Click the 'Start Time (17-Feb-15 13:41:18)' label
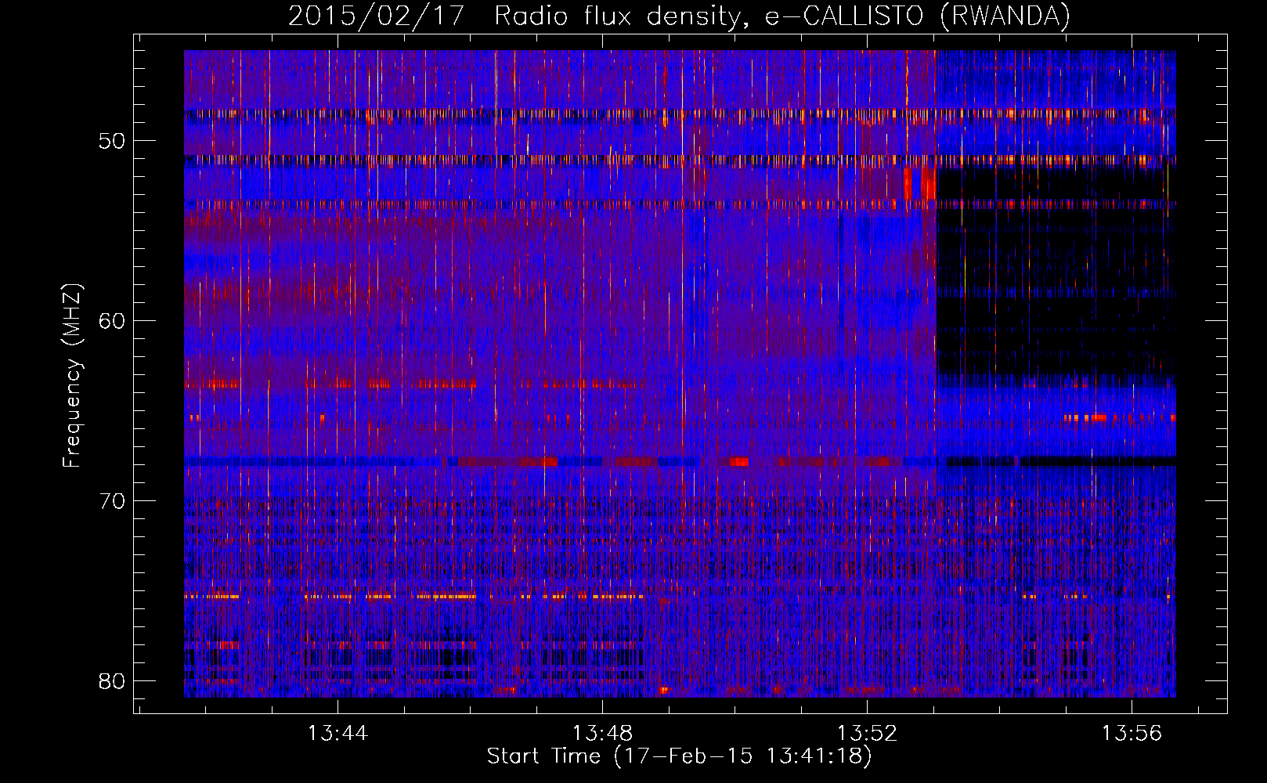Viewport: 1267px width, 783px height. (x=679, y=756)
